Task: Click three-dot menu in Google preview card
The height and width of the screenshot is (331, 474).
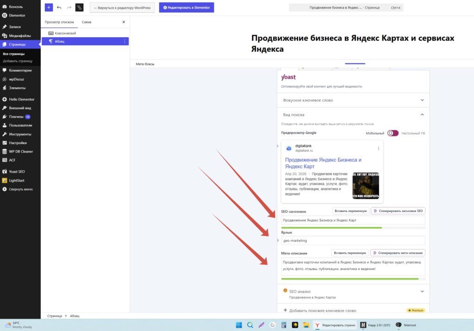Action: tap(378, 149)
